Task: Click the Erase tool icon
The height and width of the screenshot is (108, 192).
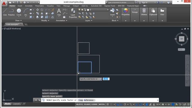Action: pos(53,10)
